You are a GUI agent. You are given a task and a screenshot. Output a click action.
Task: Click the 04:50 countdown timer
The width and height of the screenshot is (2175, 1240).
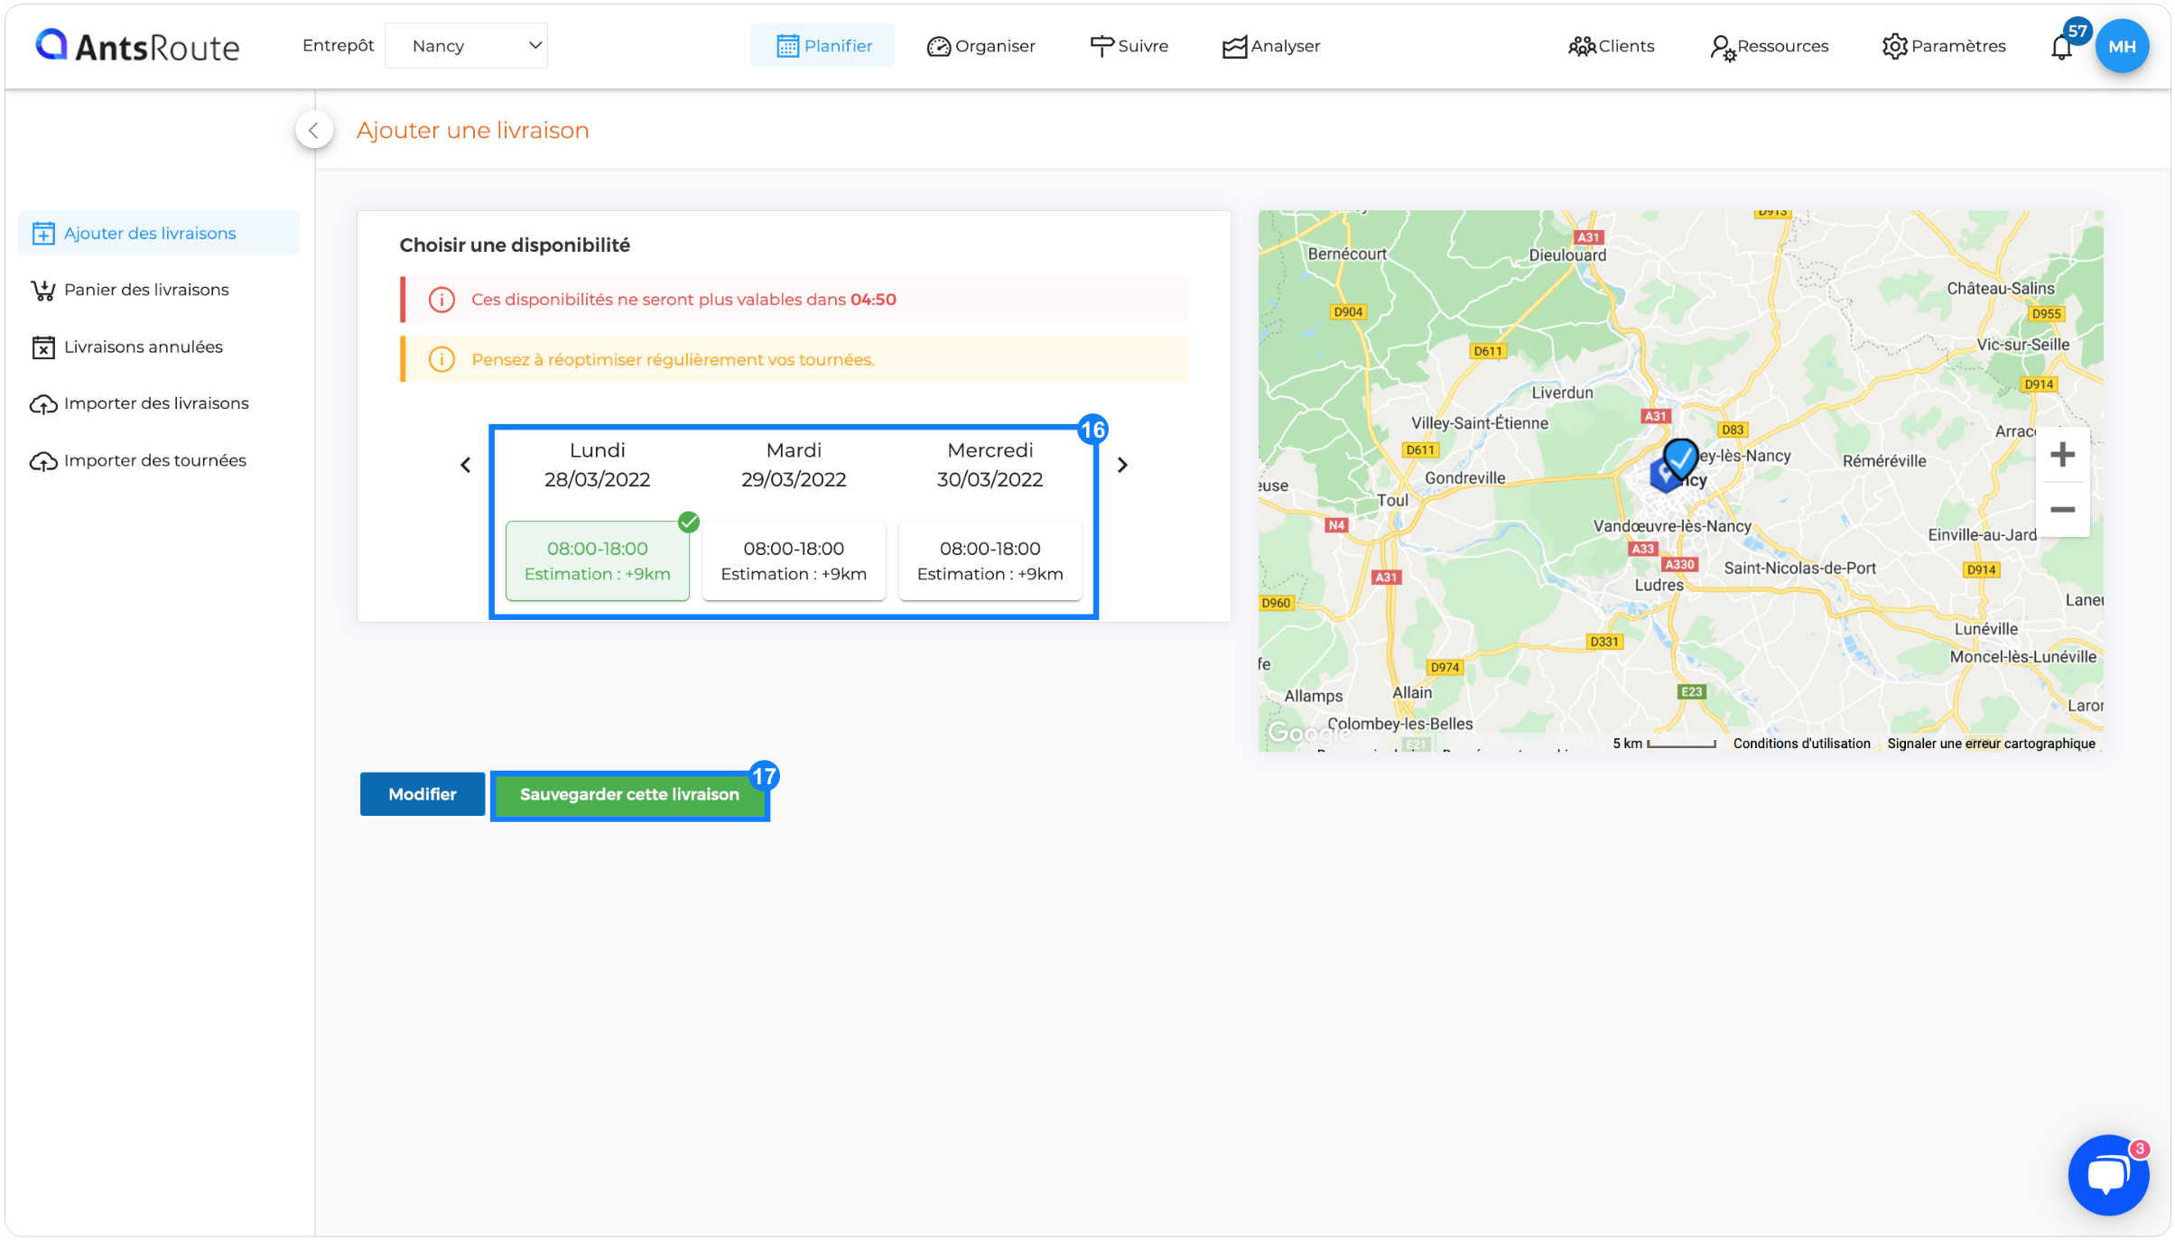click(x=873, y=300)
